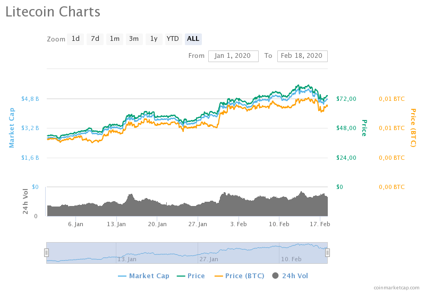Toggle 24h Vol series in legend

pos(290,276)
